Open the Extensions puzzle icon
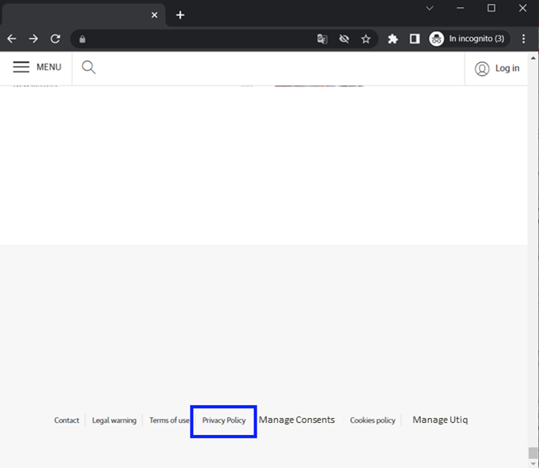539x468 pixels. (393, 39)
